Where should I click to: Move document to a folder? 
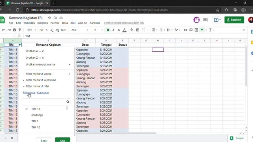55,18
